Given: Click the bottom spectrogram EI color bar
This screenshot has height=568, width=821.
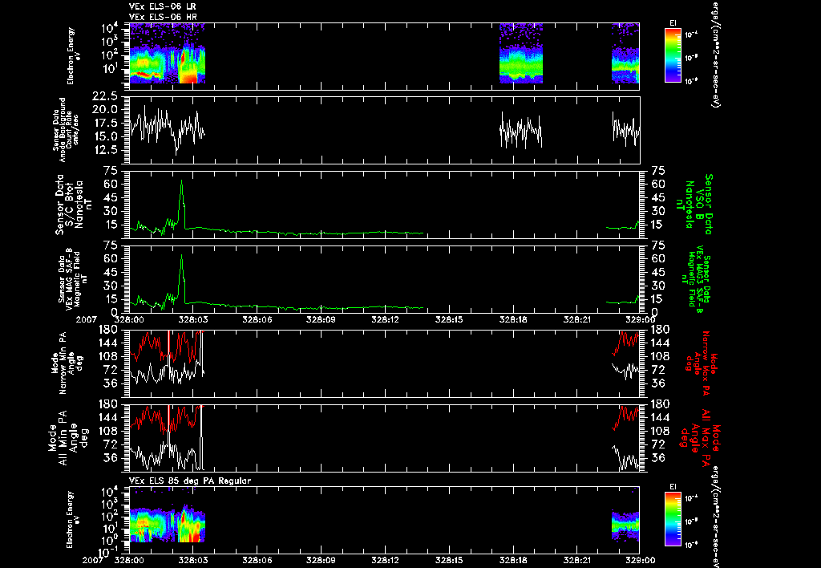Looking at the screenshot, I should pyautogui.click(x=673, y=519).
